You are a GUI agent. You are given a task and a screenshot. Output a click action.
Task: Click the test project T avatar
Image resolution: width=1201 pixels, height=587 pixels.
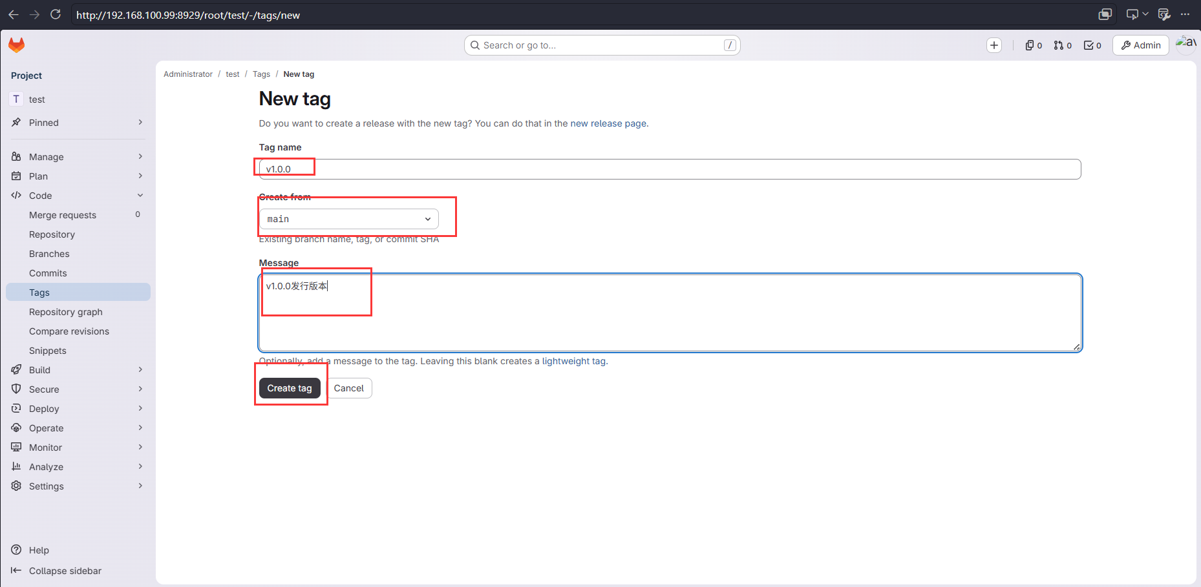click(16, 99)
